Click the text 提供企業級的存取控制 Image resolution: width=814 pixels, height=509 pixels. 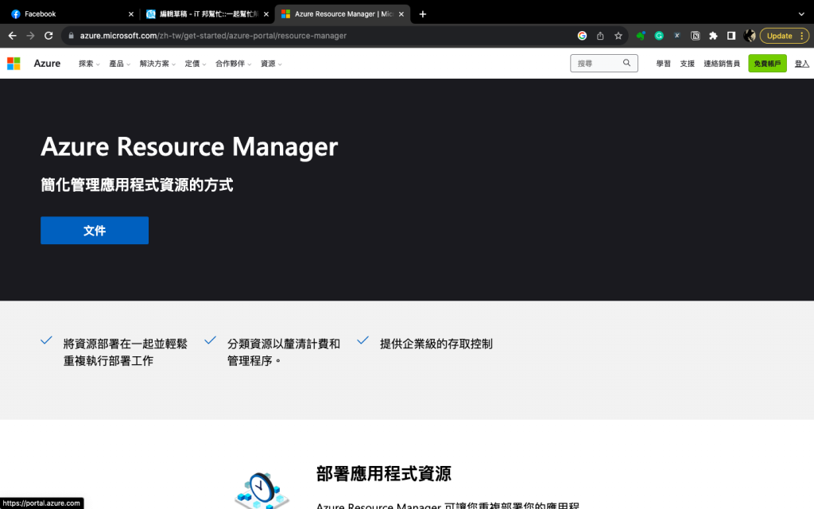[x=436, y=344]
